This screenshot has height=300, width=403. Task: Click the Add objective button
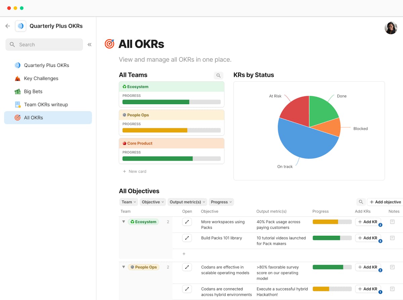[385, 202]
